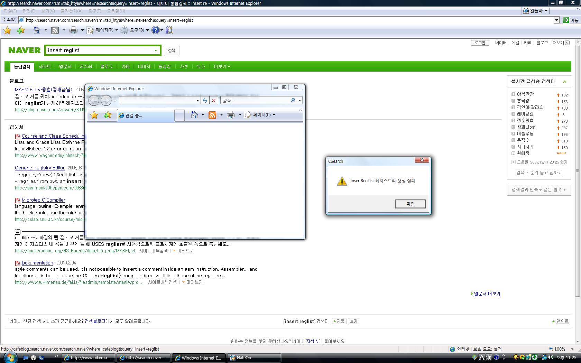The width and height of the screenshot is (581, 363).
Task: Click Home icon in popup IE window
Action: (x=194, y=115)
